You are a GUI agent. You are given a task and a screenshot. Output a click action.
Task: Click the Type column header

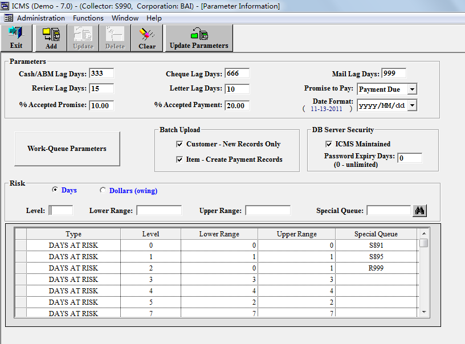point(74,234)
